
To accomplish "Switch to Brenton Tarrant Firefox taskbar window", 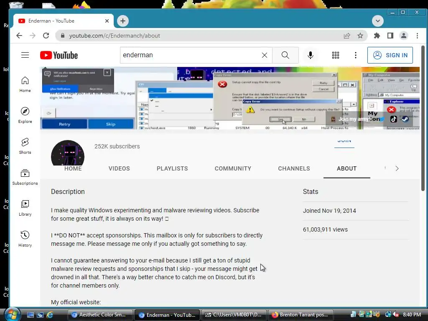I will (301, 315).
